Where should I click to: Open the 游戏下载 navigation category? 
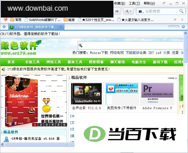(160, 62)
